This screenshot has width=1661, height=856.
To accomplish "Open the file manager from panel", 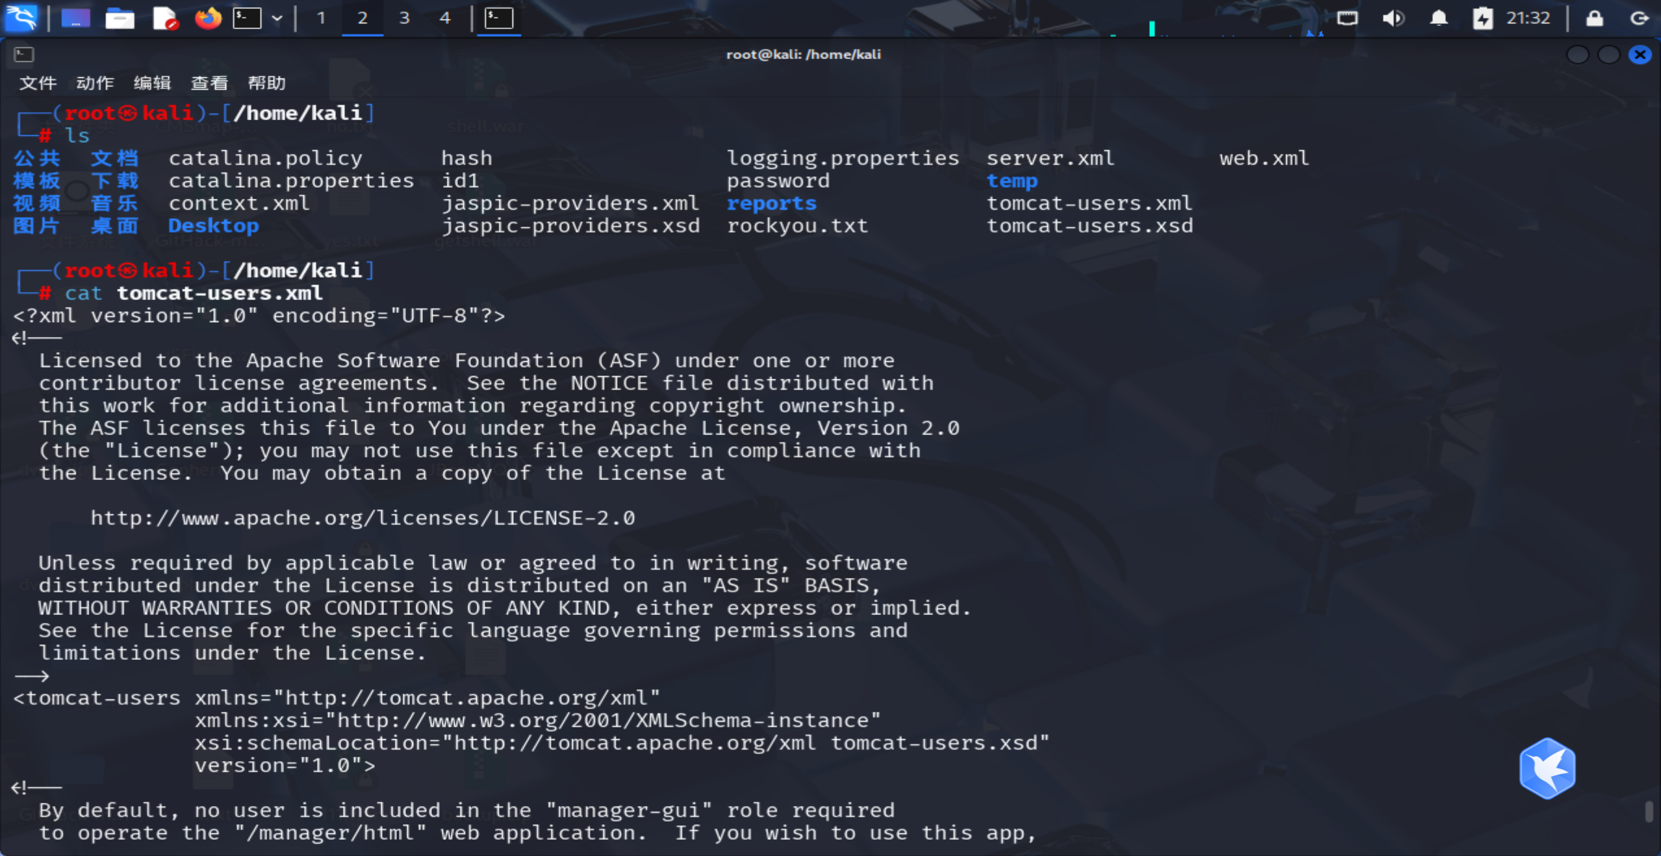I will (x=120, y=18).
